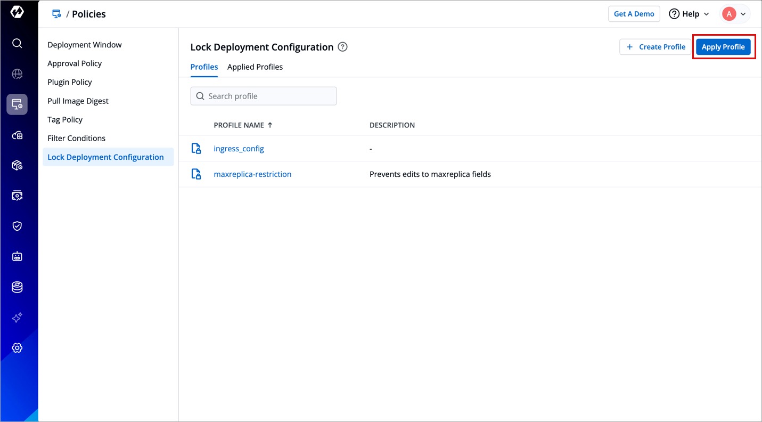Open the robot icon in sidebar
The image size is (762, 422).
click(17, 257)
